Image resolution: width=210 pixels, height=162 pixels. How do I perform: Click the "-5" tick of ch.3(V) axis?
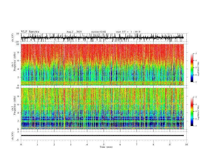[x=18, y=140]
